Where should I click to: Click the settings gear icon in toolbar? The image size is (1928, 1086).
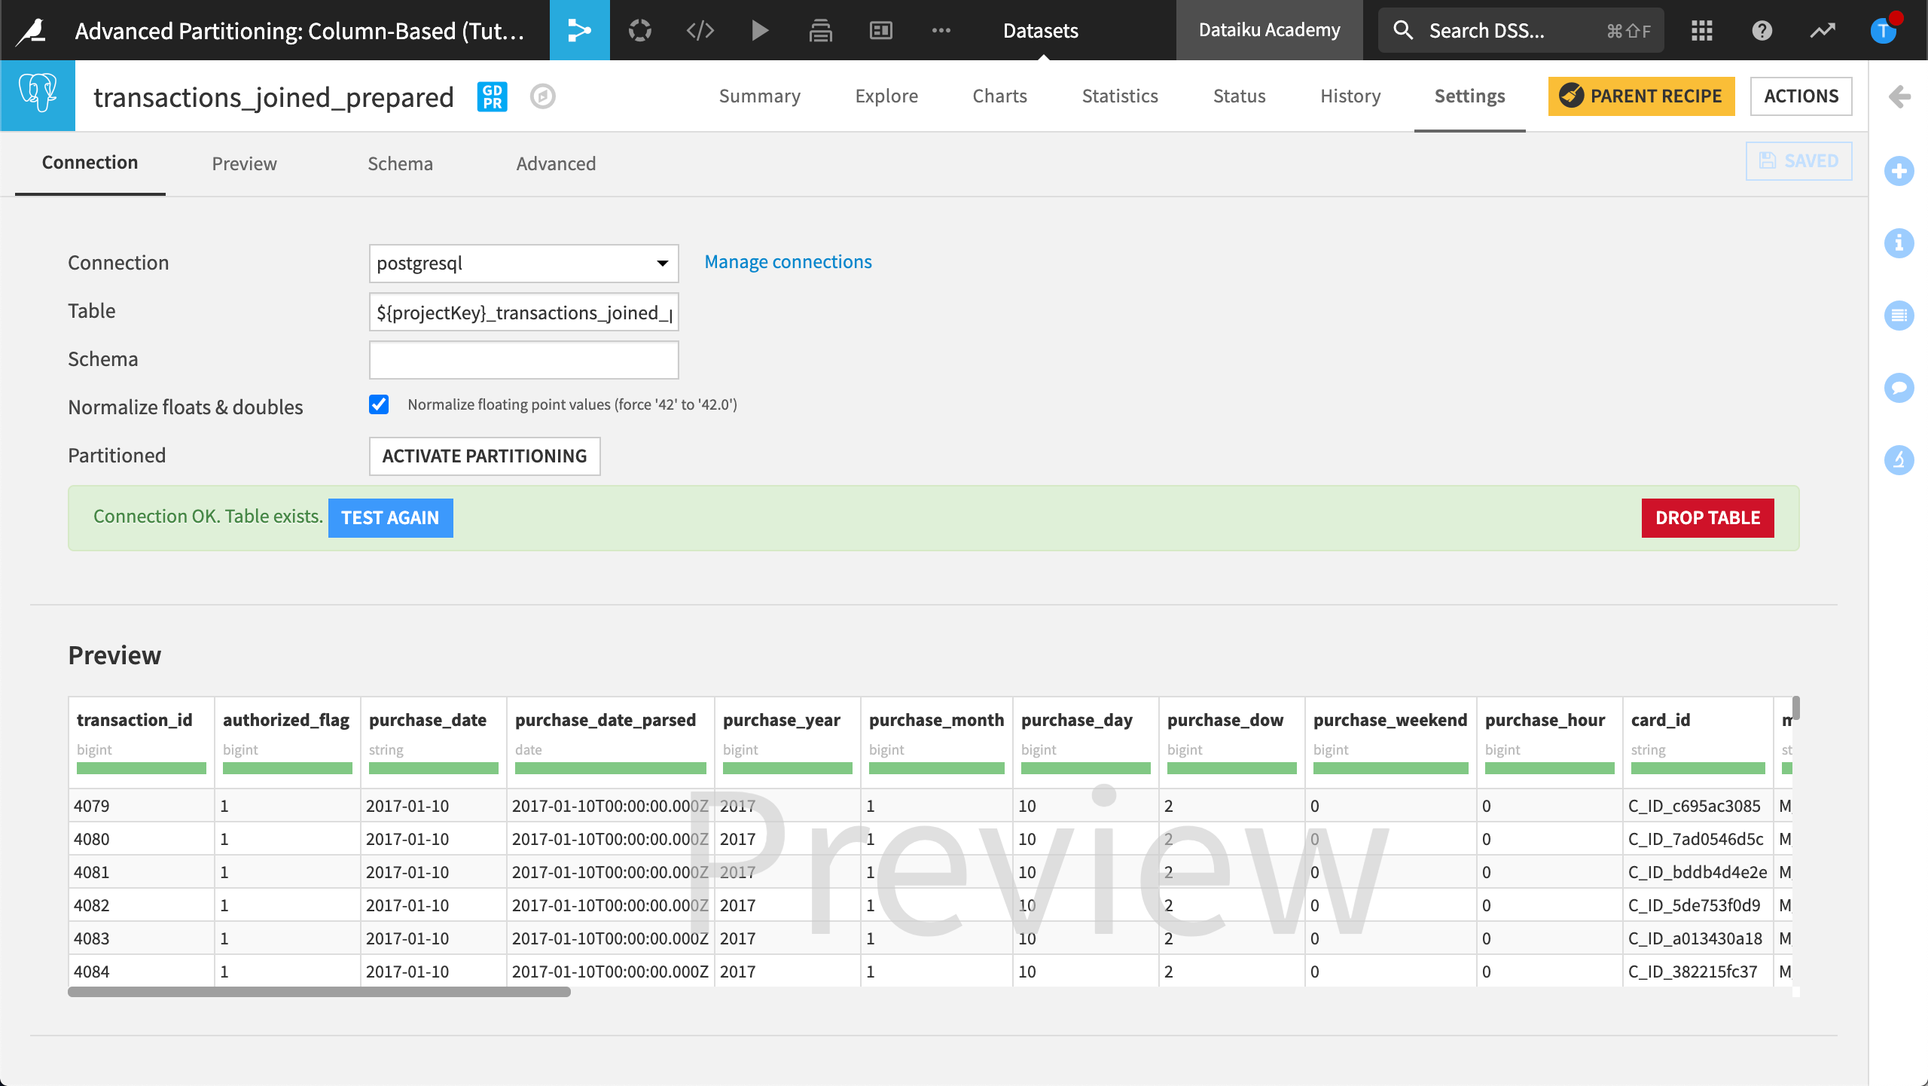pyautogui.click(x=641, y=29)
